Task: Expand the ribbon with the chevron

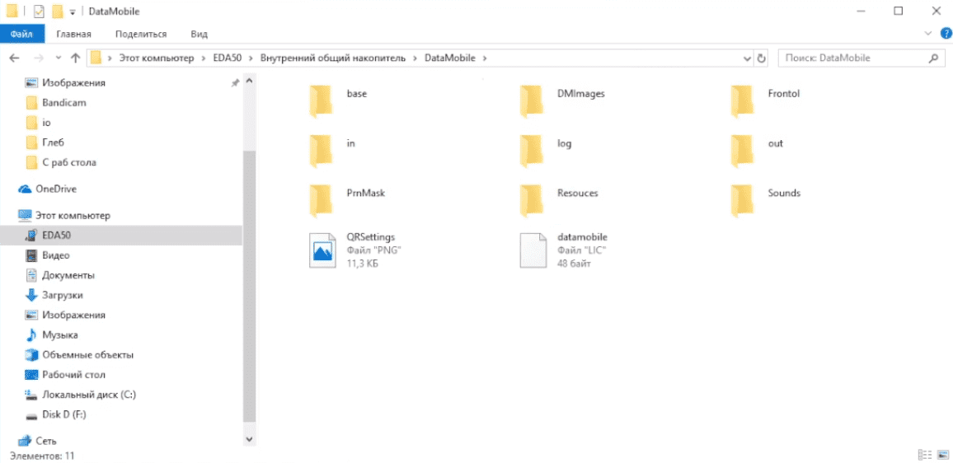Action: 927,34
